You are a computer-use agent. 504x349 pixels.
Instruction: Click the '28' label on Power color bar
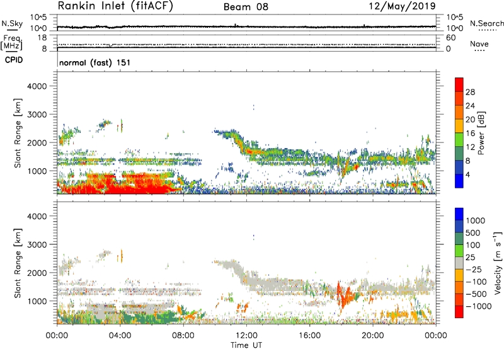470,92
